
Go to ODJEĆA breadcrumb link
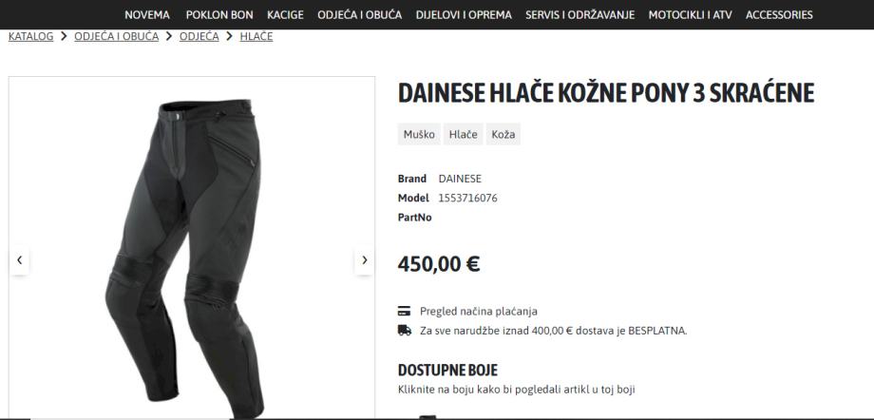pos(199,36)
